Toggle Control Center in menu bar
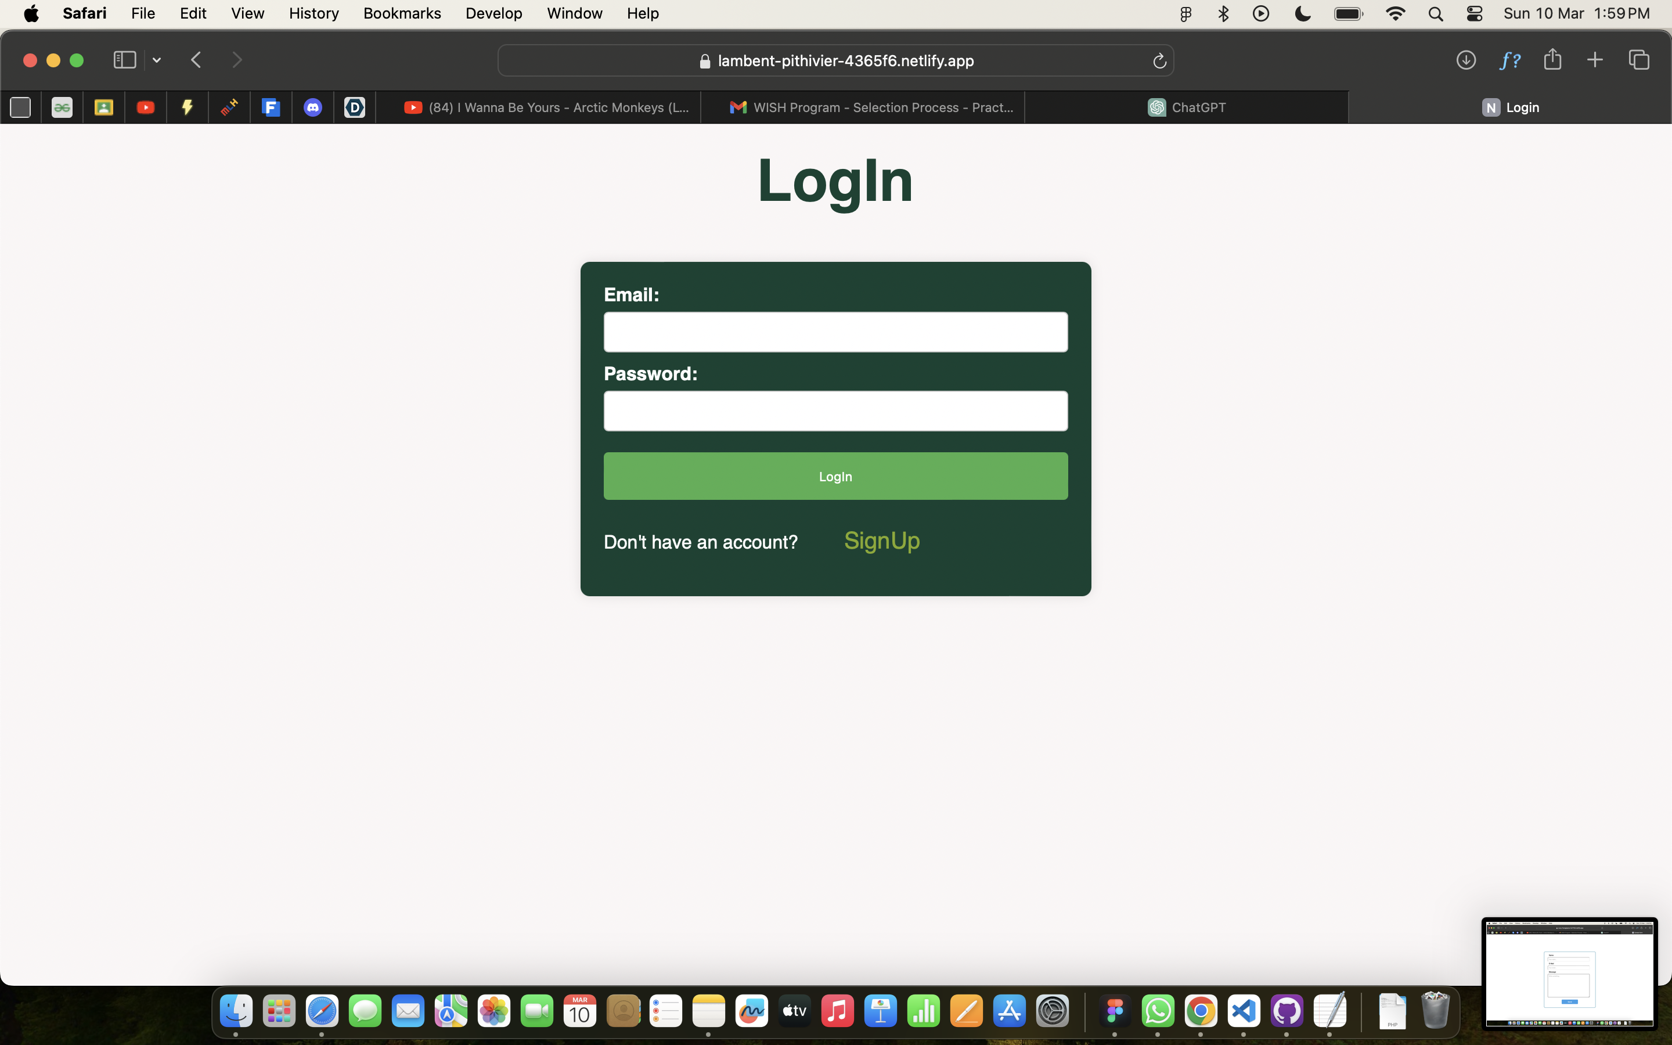 pos(1475,14)
